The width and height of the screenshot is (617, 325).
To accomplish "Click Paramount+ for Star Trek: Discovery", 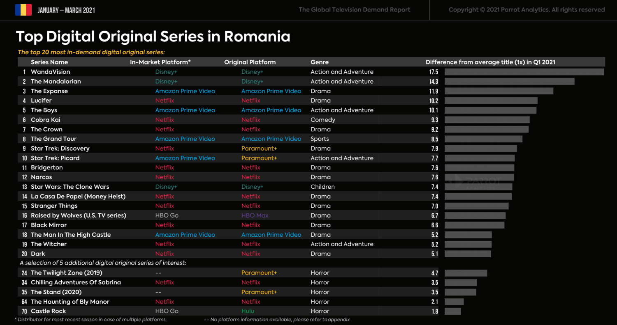I will 259,149.
